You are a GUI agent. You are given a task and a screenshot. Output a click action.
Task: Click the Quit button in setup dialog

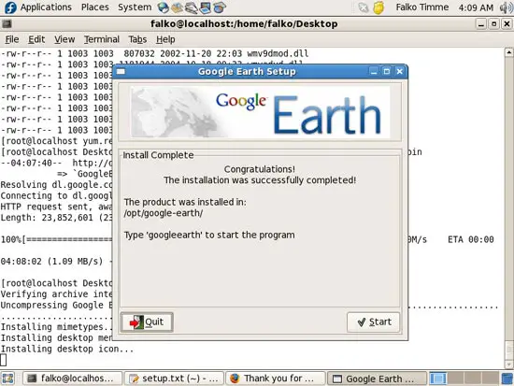pos(147,322)
